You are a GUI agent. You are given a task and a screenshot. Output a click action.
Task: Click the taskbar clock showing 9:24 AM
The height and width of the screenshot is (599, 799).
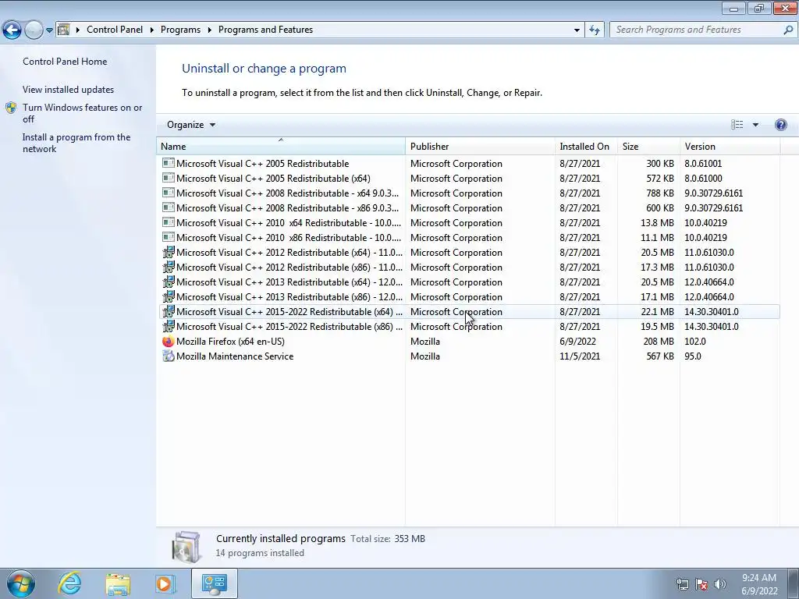point(759,584)
